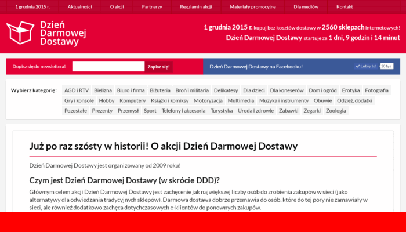Click the Zapisz się! button
Screen dimensions: 406x232
(x=158, y=67)
